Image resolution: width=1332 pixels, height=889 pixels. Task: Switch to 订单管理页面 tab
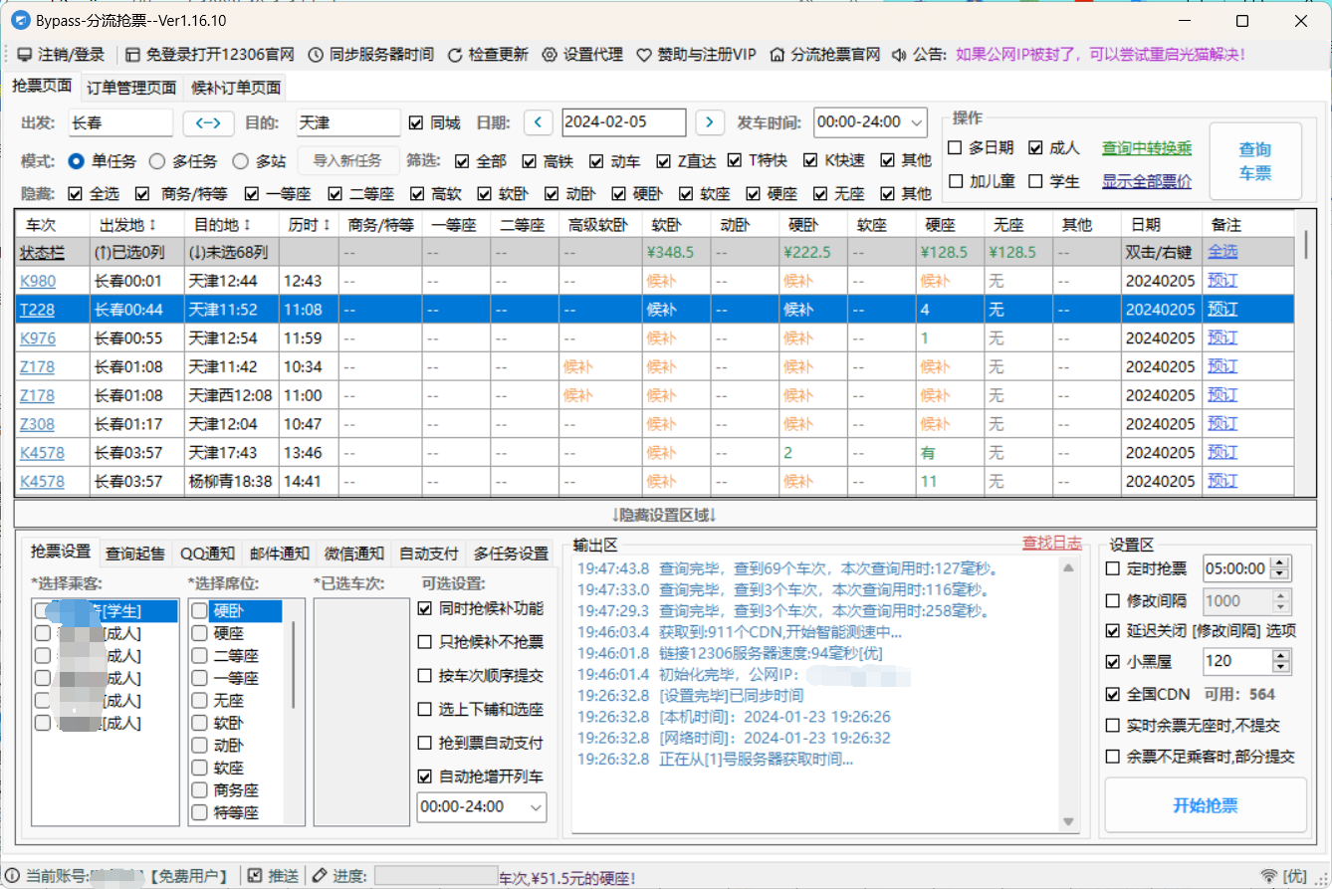point(131,88)
